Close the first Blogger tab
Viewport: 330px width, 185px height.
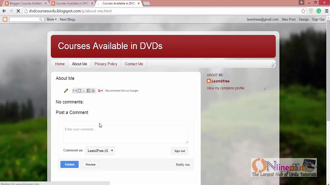tap(46, 3)
